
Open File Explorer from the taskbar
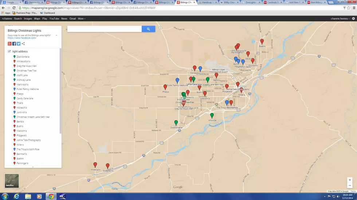coord(28,196)
